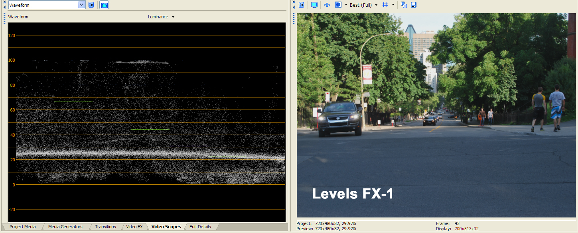Click the Video Output FX icon
Screen dimensions: 578x233
coord(327,5)
